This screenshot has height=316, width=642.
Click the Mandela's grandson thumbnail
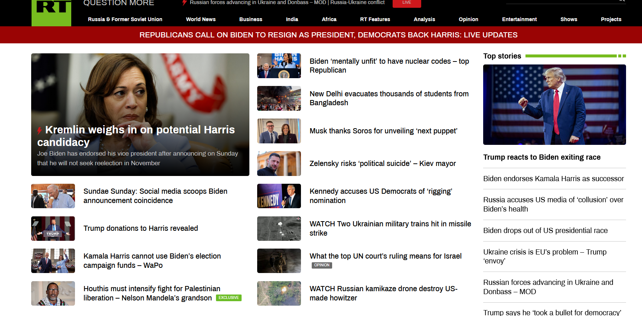click(x=53, y=293)
